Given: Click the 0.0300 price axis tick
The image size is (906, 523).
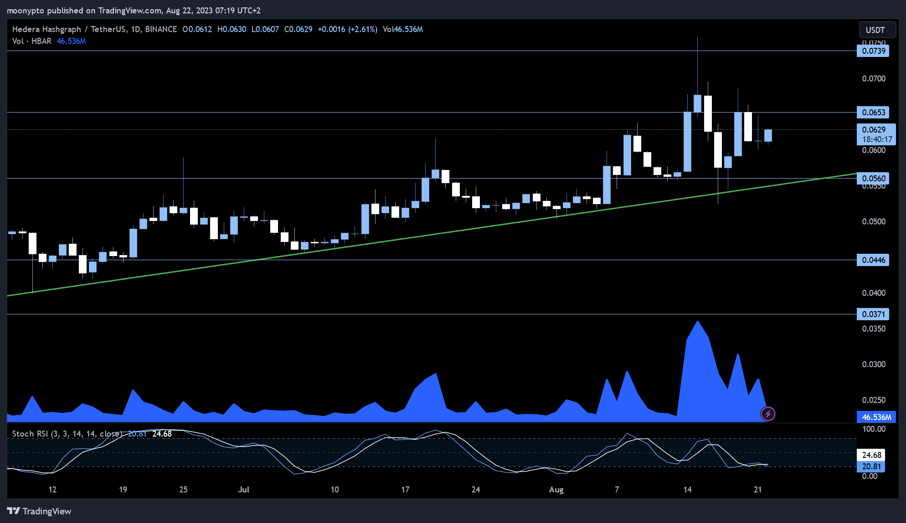Looking at the screenshot, I should 874,364.
